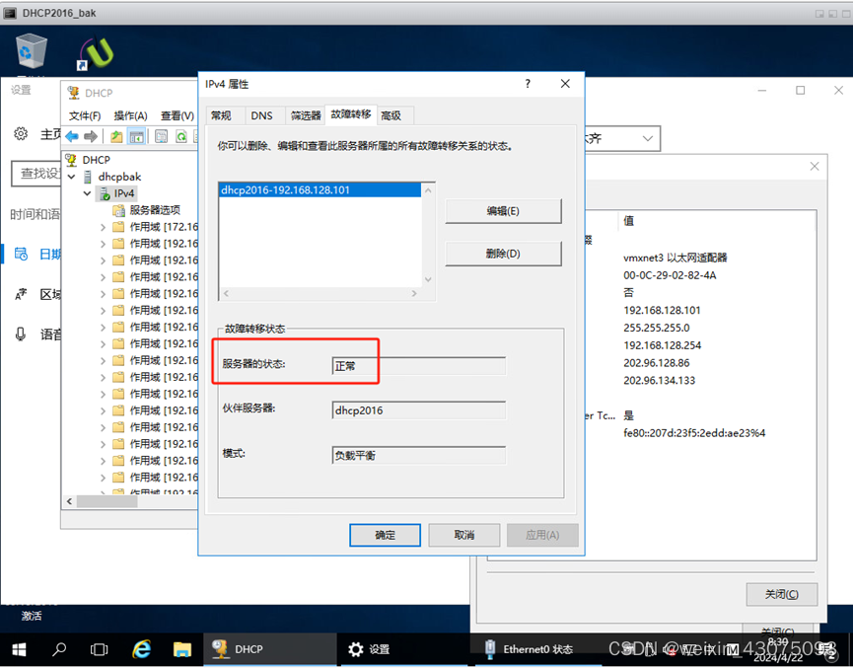Click the failover list scroll right arrow
The height and width of the screenshot is (668, 853).
pyautogui.click(x=414, y=293)
